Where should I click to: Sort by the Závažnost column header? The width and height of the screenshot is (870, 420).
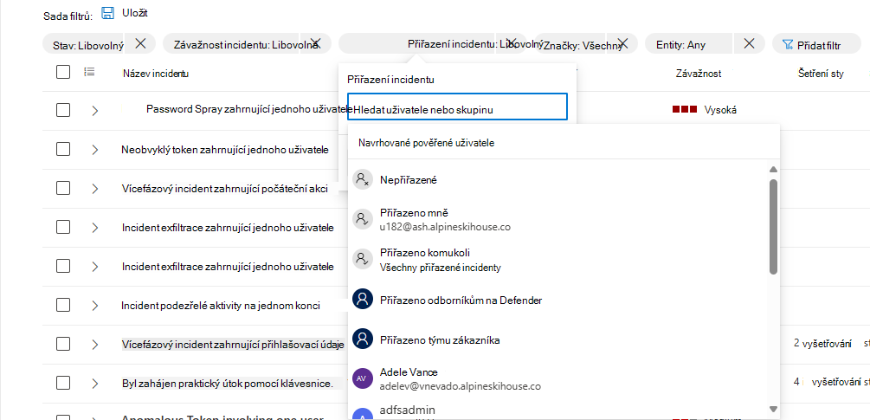[x=698, y=74]
